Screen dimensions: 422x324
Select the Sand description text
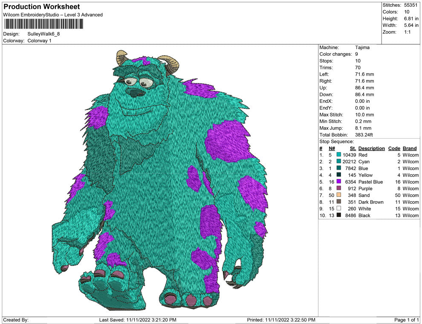(x=364, y=195)
